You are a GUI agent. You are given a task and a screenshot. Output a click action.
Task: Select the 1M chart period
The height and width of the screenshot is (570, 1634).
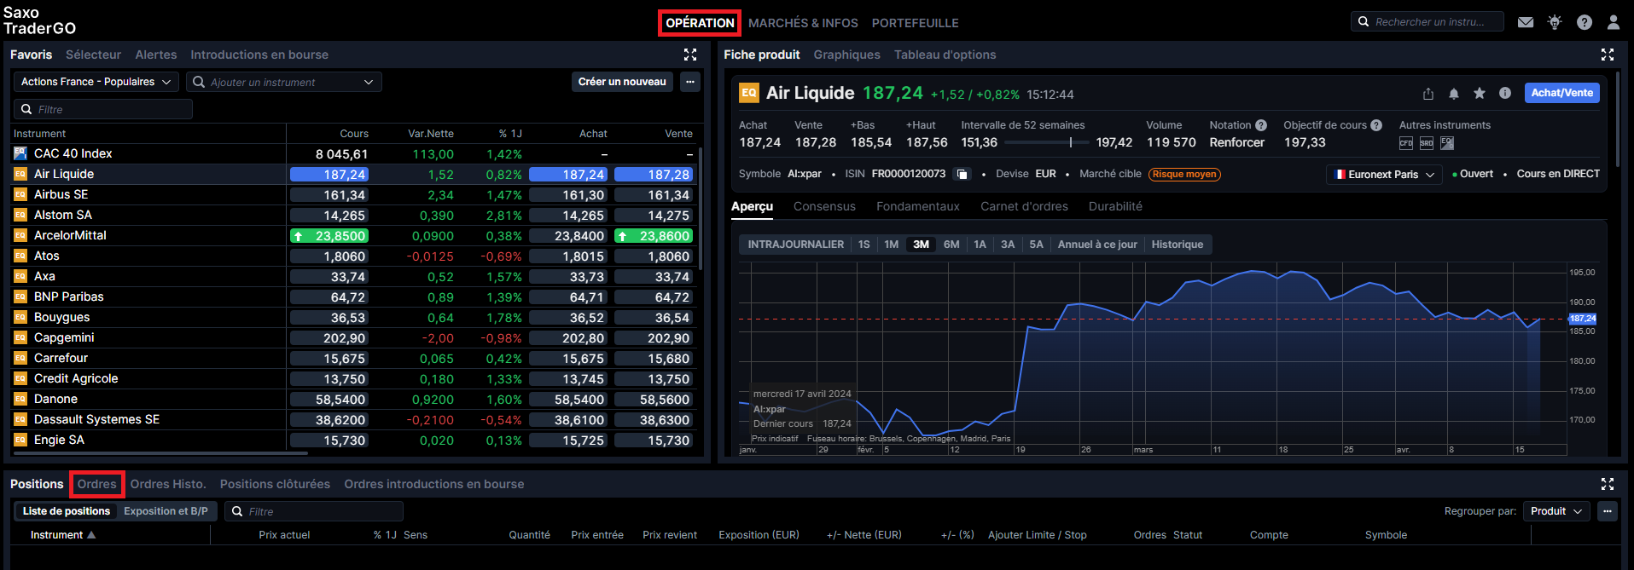(892, 245)
